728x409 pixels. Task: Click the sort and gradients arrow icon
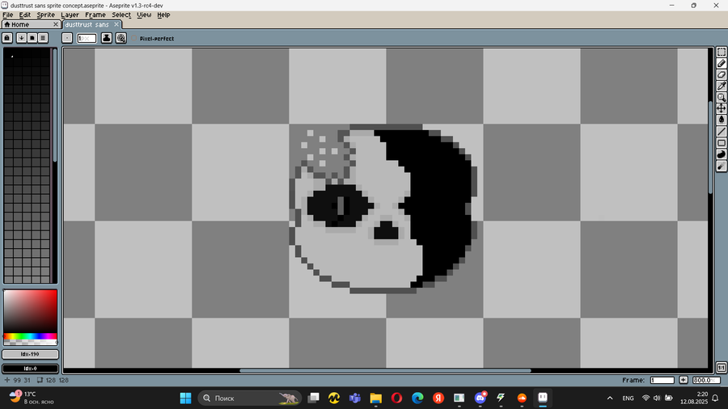pyautogui.click(x=21, y=38)
